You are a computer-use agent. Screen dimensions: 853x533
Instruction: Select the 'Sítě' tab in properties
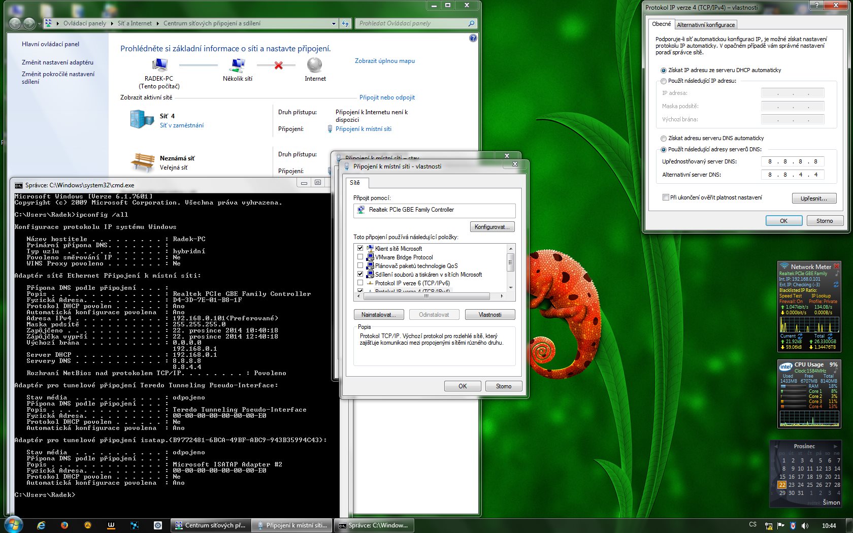coord(355,183)
